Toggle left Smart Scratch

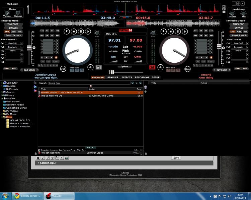(13, 35)
